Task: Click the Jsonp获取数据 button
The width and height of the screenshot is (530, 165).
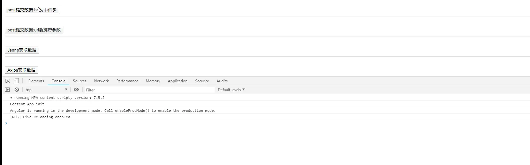Action: click(22, 50)
